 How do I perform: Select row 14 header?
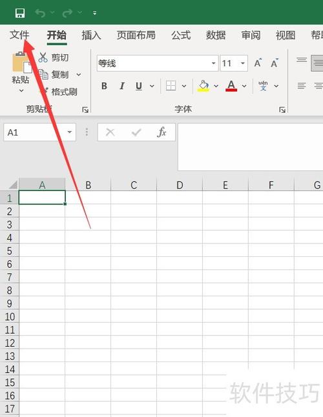click(x=9, y=369)
